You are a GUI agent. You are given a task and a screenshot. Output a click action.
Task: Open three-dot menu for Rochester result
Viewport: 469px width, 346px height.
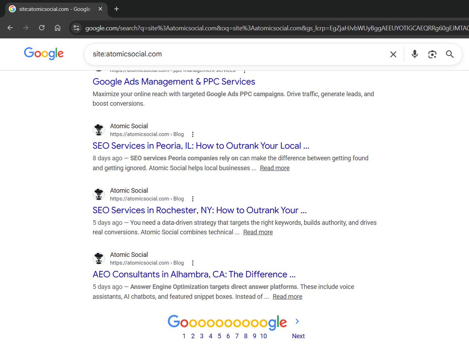click(193, 199)
